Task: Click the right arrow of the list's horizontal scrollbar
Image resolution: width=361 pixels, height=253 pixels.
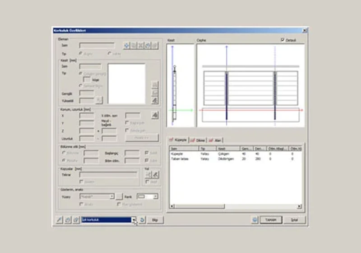Action: pyautogui.click(x=299, y=206)
